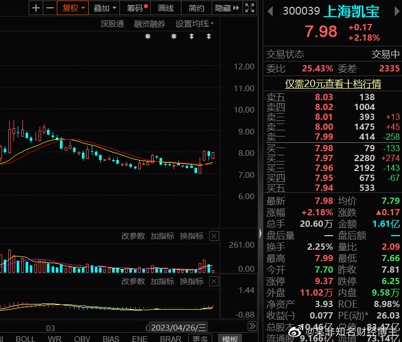The image size is (402, 342).
Task: Click the 卖一 price 7.99
Action: [x=324, y=137]
